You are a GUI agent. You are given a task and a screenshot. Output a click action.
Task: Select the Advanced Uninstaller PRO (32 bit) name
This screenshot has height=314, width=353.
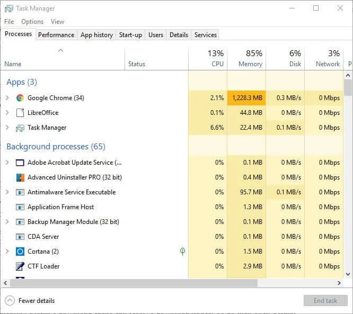(x=75, y=177)
